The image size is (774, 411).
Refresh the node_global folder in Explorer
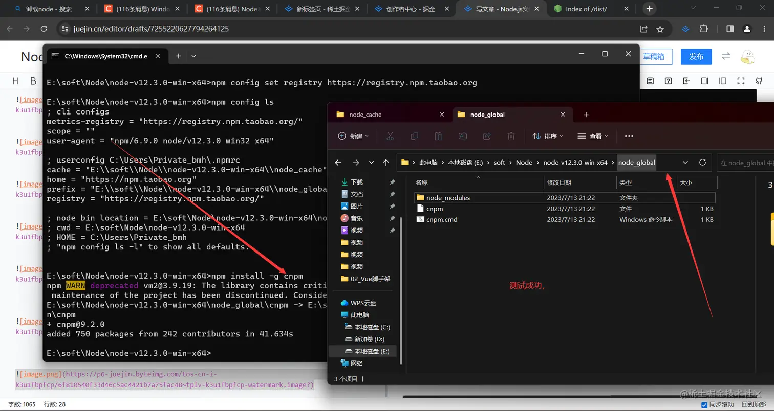pyautogui.click(x=702, y=163)
